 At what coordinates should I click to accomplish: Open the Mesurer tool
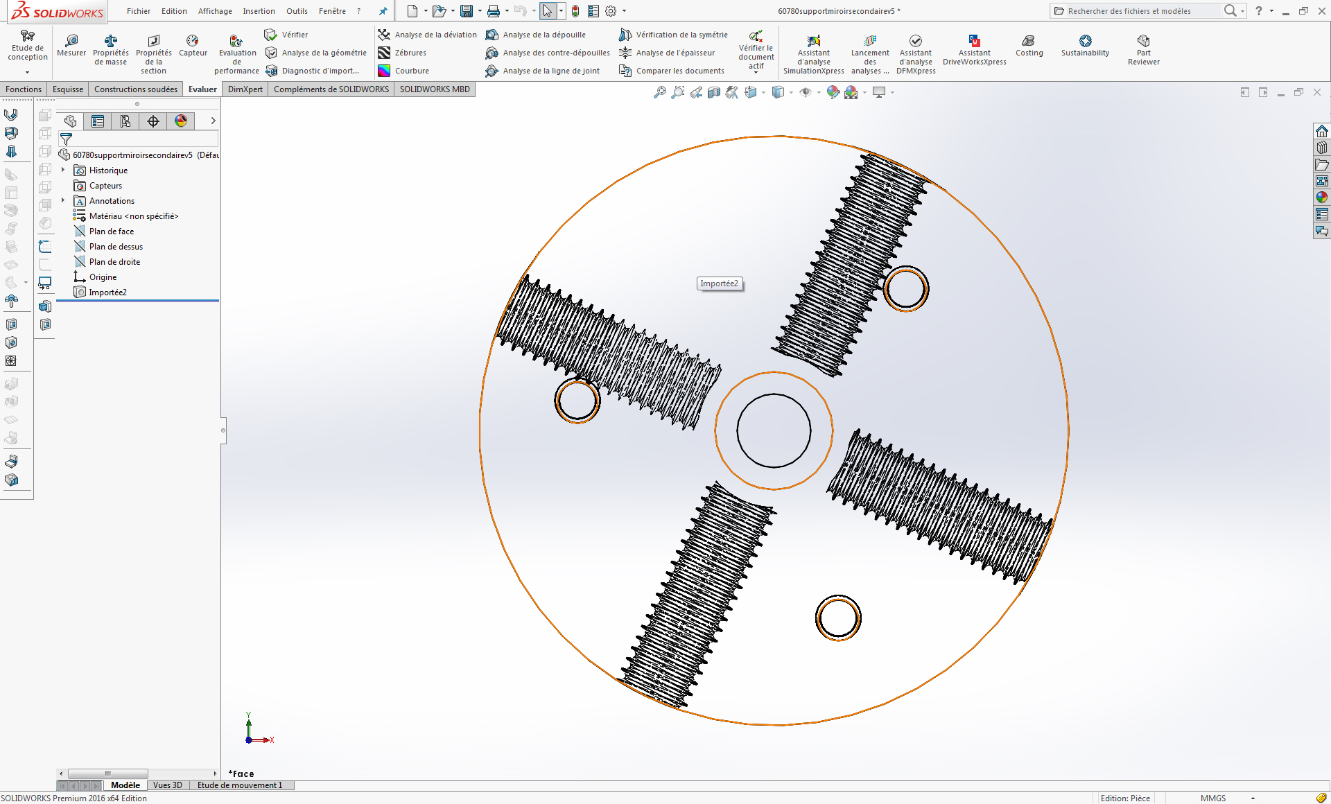tap(71, 46)
